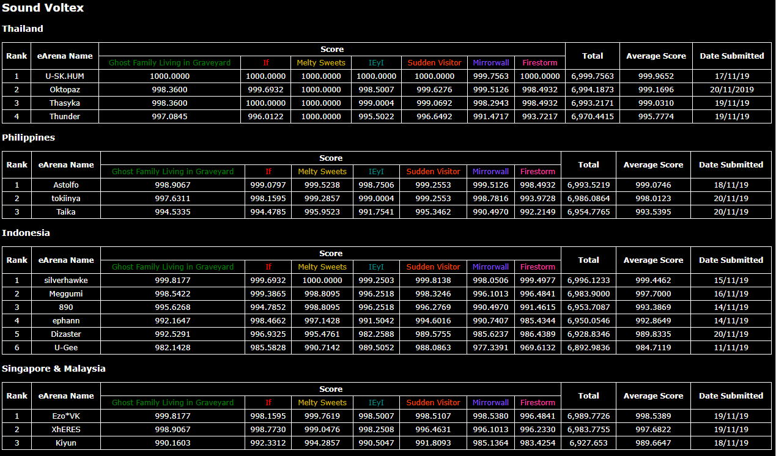
Task: Click player name U-SK.HUM
Action: point(65,76)
